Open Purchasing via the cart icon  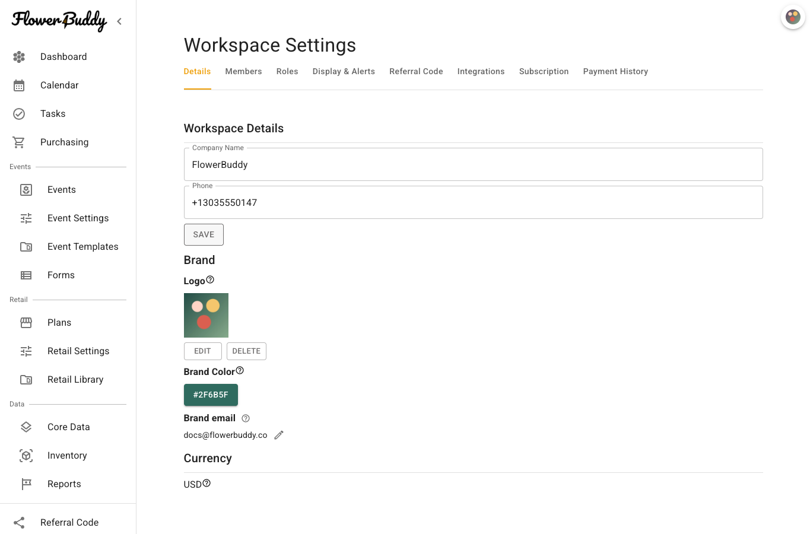coord(19,142)
